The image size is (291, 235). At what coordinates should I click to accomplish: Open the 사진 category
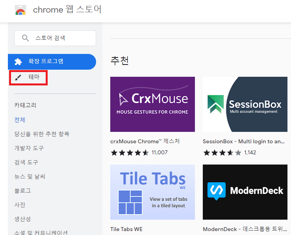[20, 205]
